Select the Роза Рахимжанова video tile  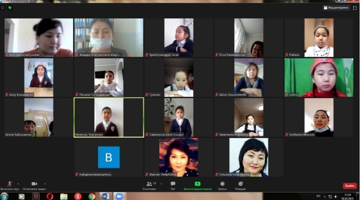coord(249,38)
